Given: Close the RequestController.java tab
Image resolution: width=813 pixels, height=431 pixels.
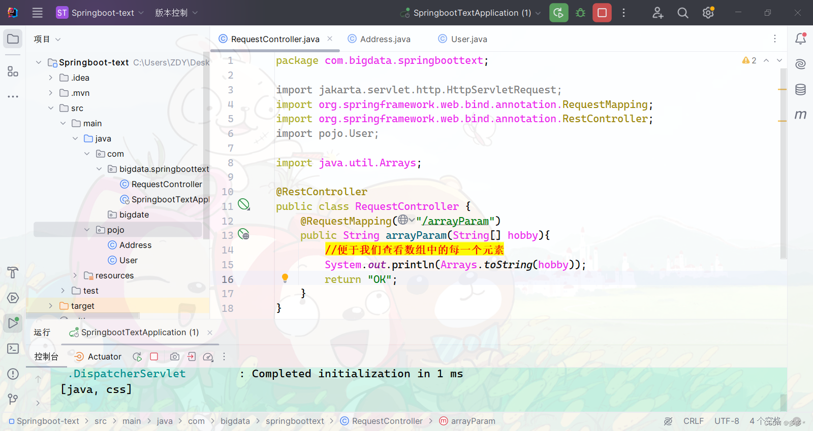Looking at the screenshot, I should (330, 39).
